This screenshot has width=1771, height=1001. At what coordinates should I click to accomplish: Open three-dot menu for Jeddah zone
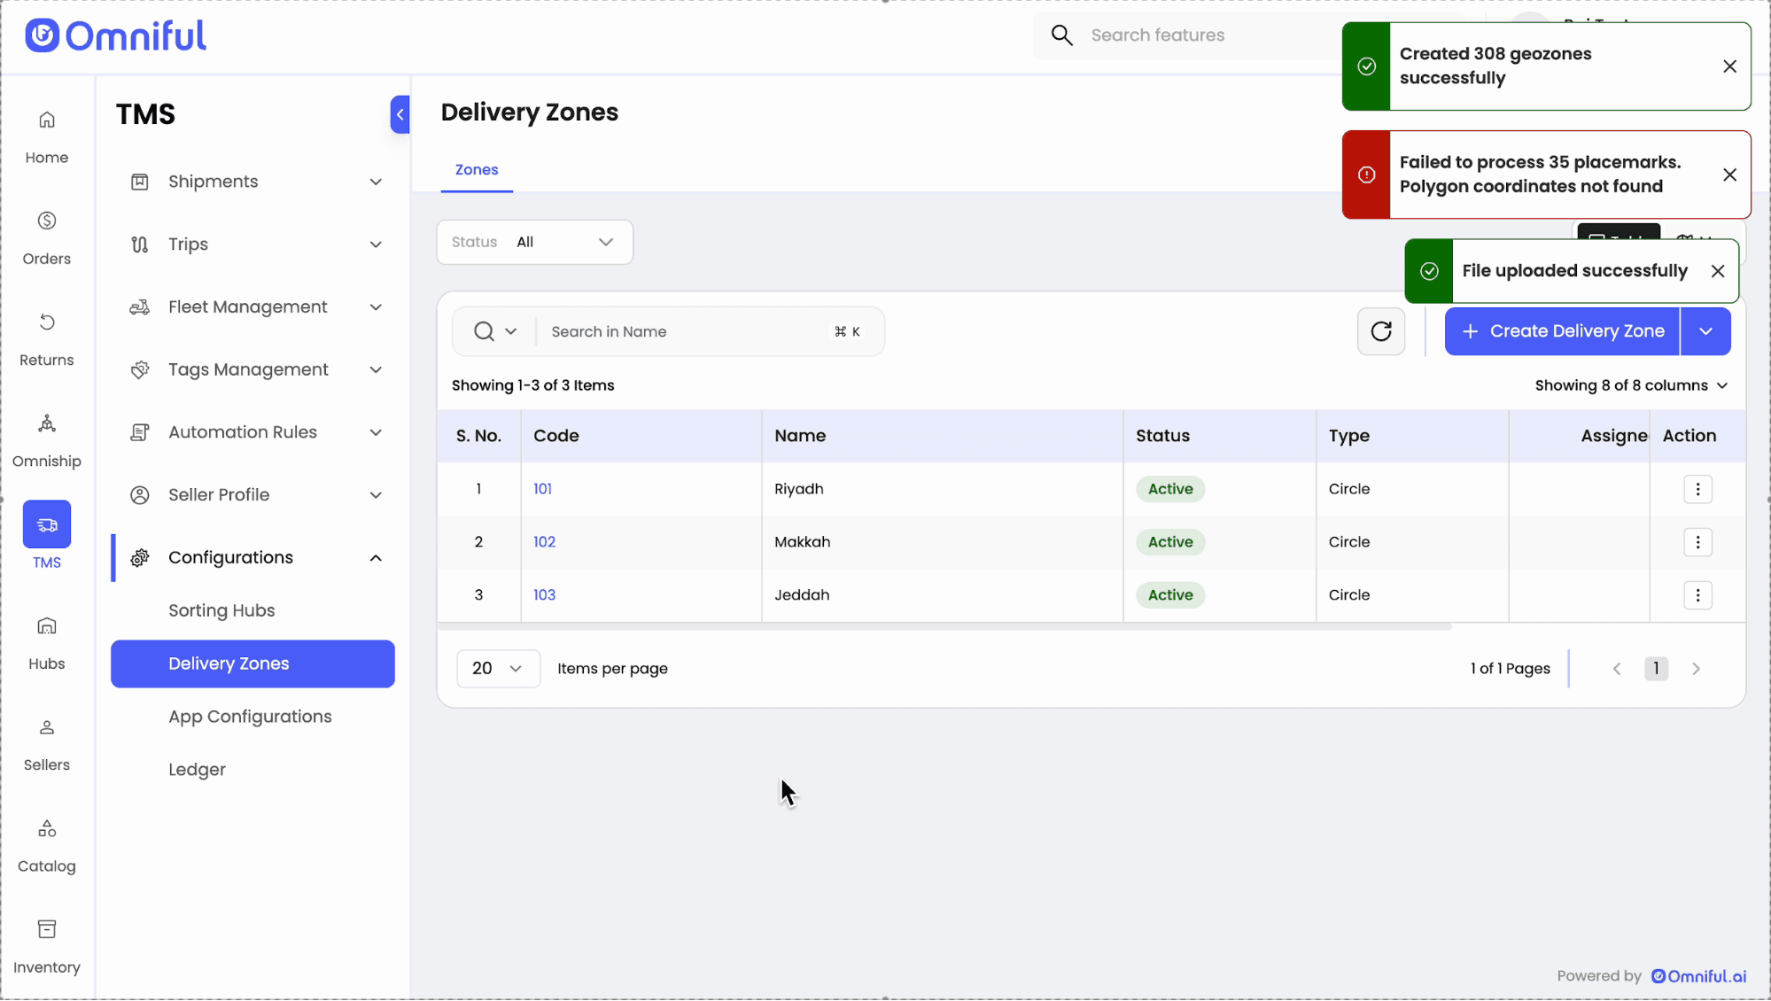tap(1697, 595)
